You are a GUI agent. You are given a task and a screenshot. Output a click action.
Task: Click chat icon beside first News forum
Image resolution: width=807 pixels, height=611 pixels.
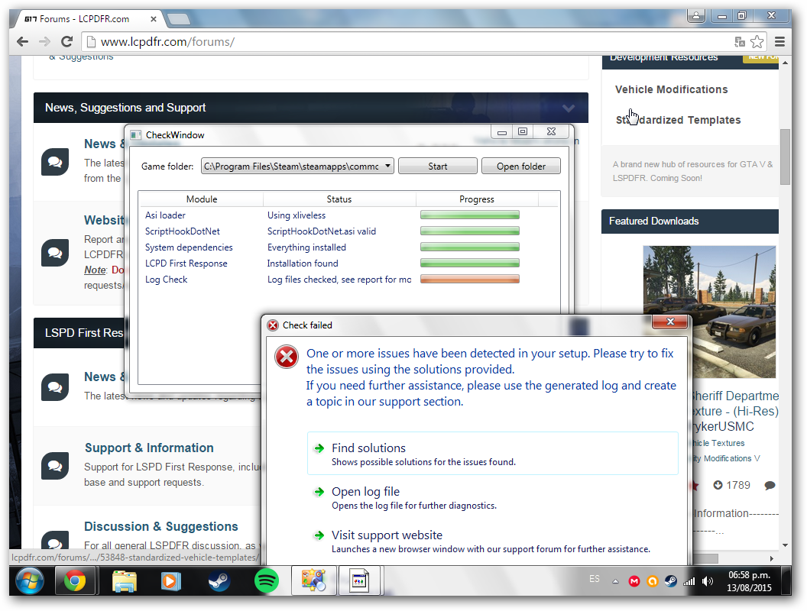pyautogui.click(x=55, y=162)
